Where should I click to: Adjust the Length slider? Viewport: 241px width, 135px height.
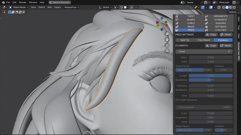[210, 76]
